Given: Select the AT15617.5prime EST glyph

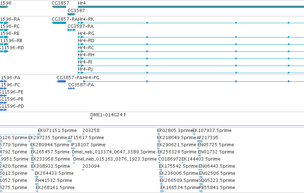Looking at the screenshot, I should pos(70,141).
